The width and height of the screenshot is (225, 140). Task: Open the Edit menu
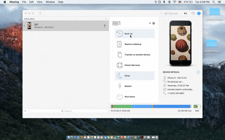pyautogui.click(x=31, y=2)
